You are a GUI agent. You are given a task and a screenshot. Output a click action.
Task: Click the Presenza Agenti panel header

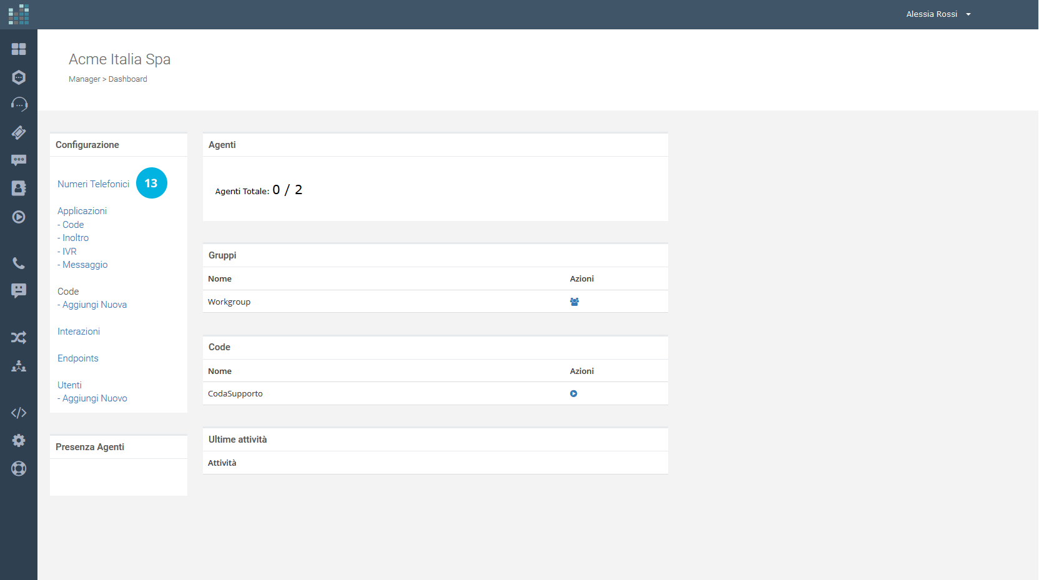[x=119, y=447]
